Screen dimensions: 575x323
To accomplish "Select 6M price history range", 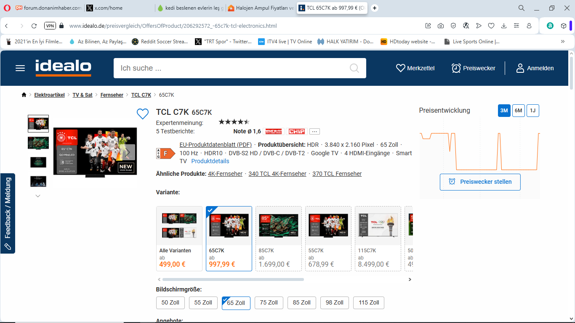I will [518, 111].
